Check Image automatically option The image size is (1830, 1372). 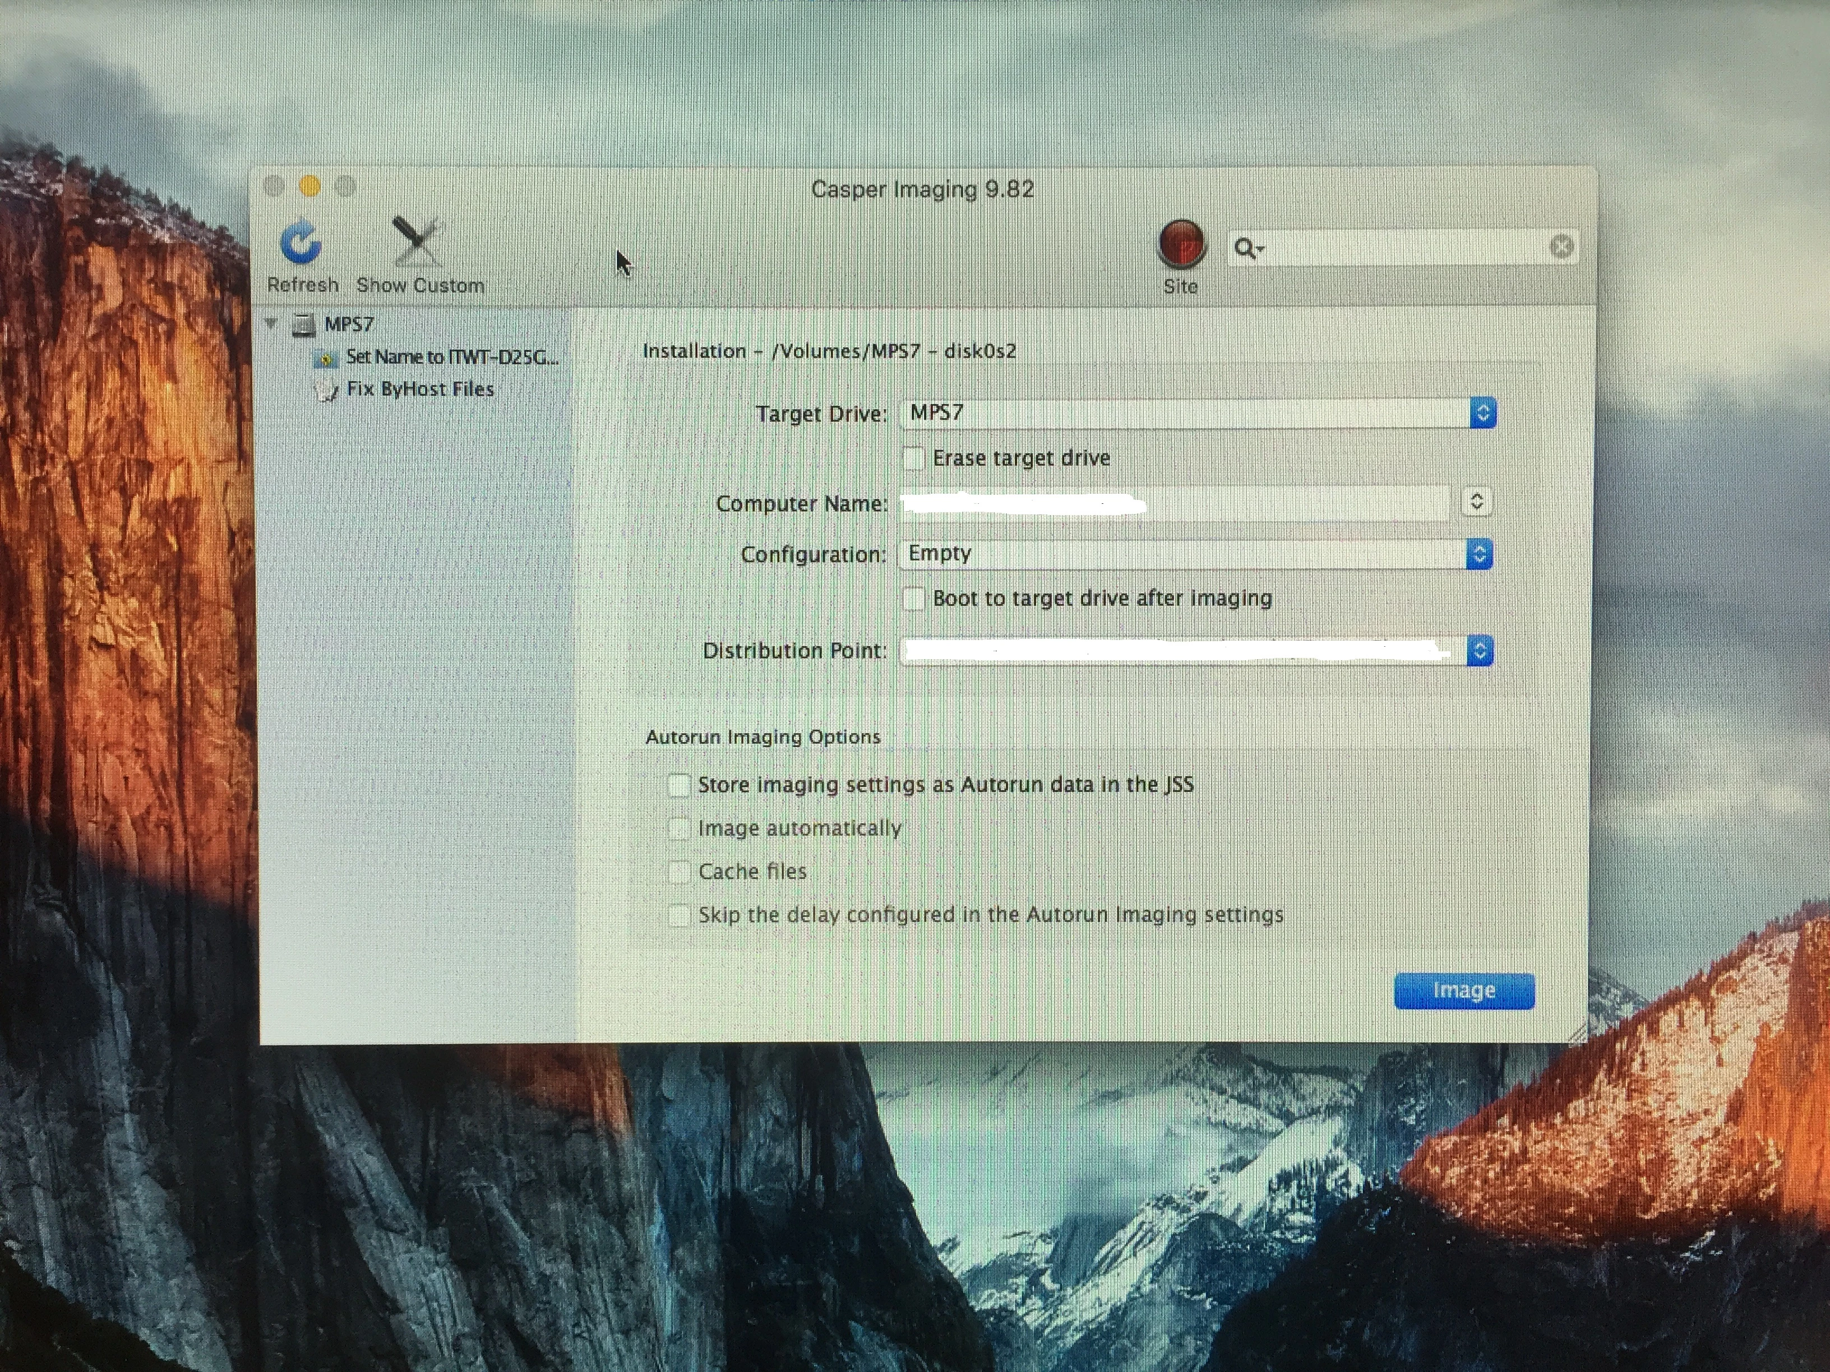click(678, 828)
